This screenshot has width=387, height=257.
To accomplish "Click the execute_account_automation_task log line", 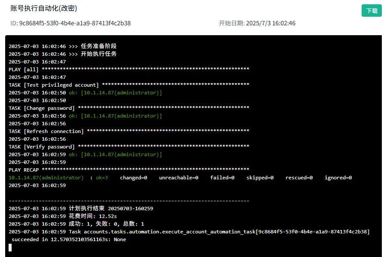I will coord(189,232).
